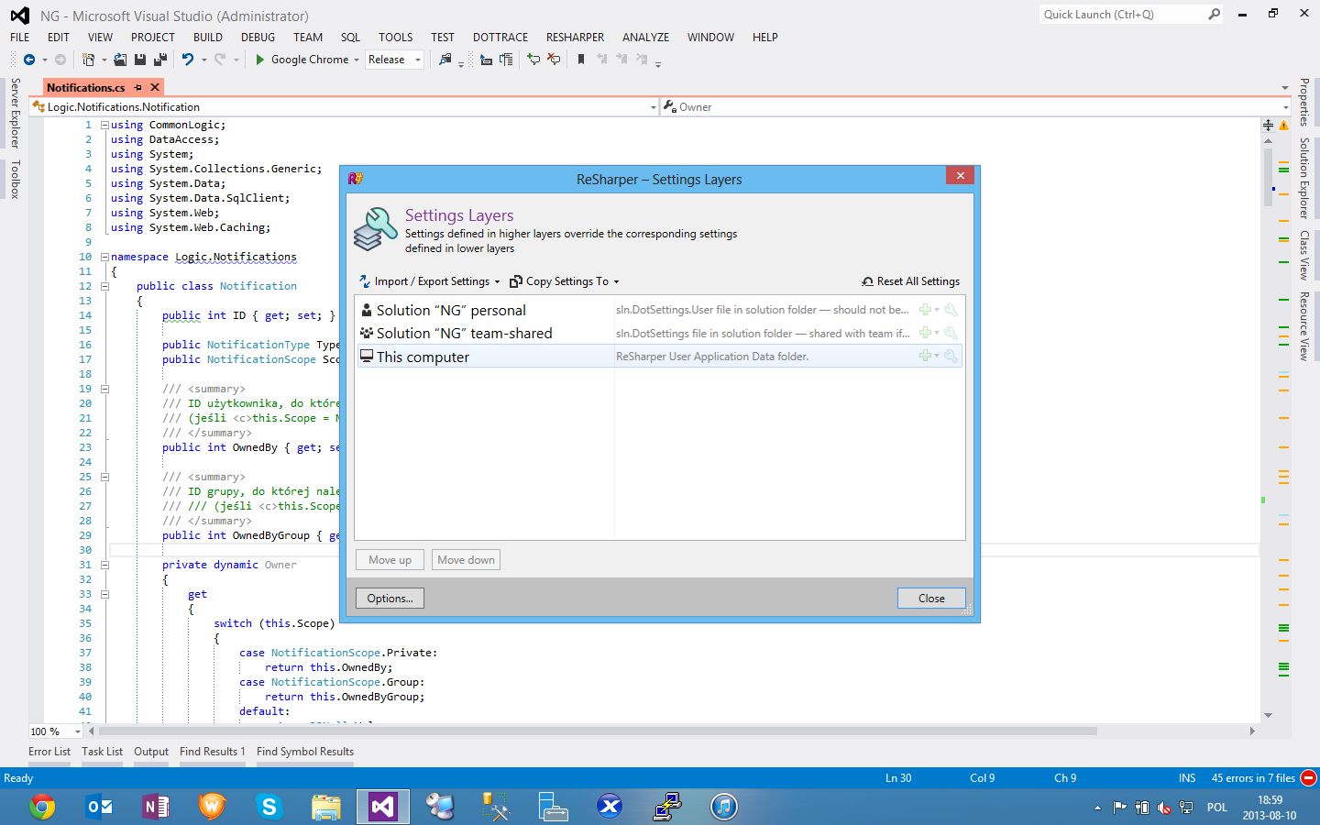Click the POL language indicator in tray
The height and width of the screenshot is (825, 1320).
tap(1216, 808)
